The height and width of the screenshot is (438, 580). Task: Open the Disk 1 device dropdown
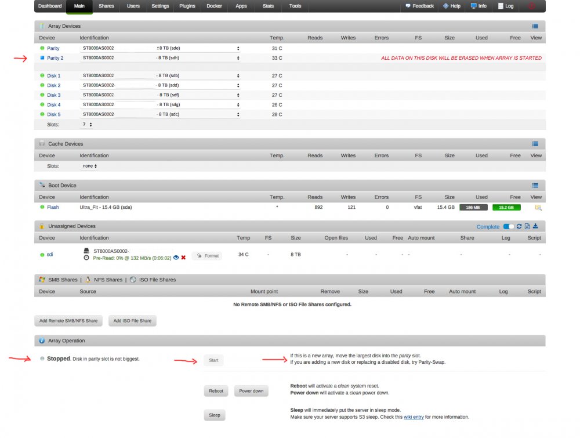coord(161,75)
